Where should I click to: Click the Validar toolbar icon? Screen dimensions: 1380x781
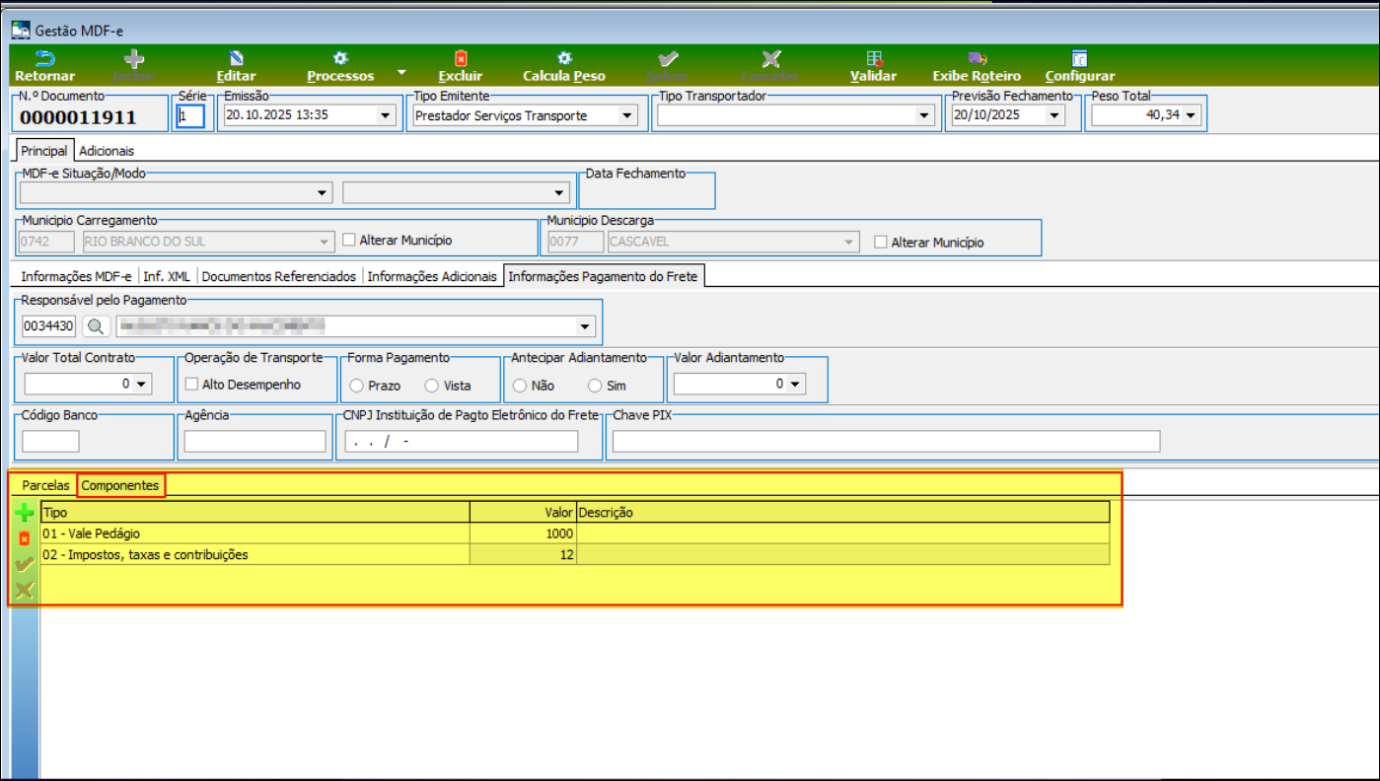pyautogui.click(x=873, y=59)
